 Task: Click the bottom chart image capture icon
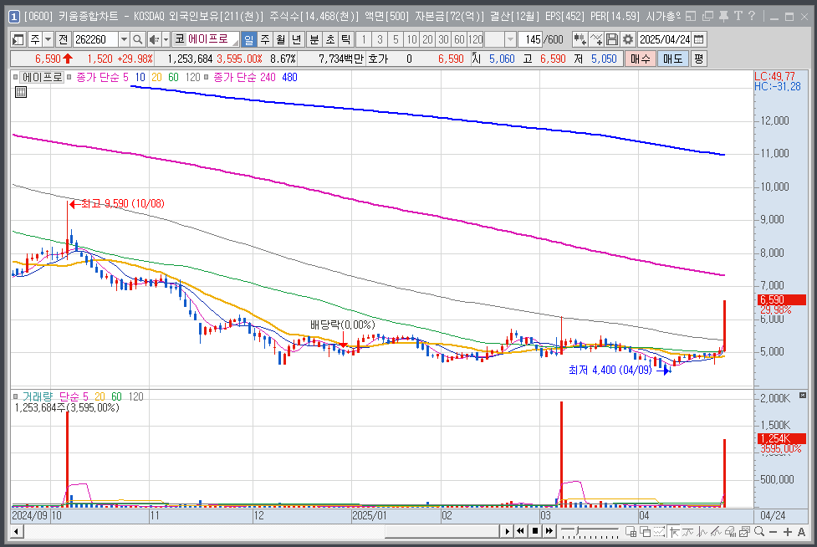[744, 531]
